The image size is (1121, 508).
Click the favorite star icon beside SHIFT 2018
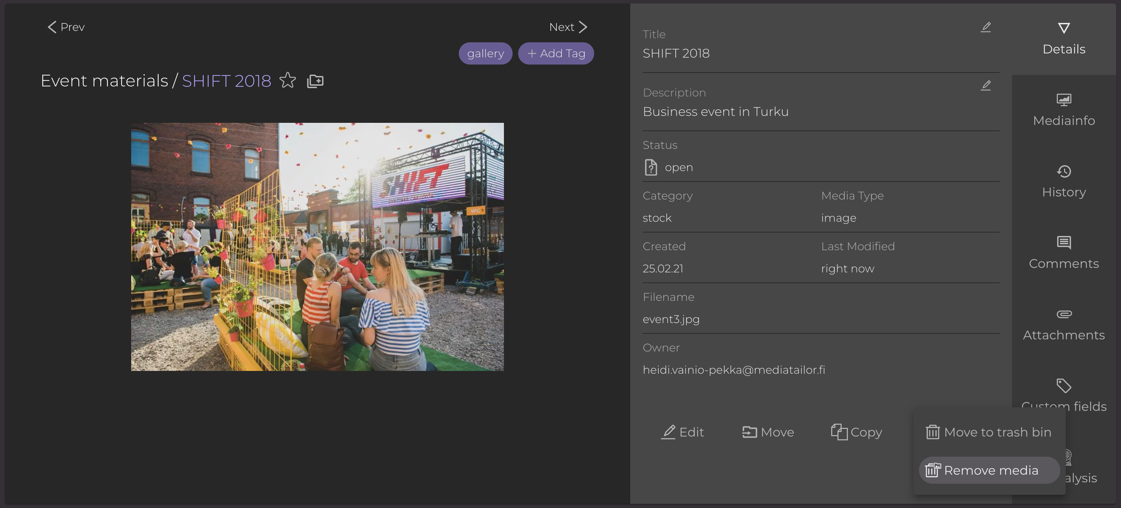(287, 81)
